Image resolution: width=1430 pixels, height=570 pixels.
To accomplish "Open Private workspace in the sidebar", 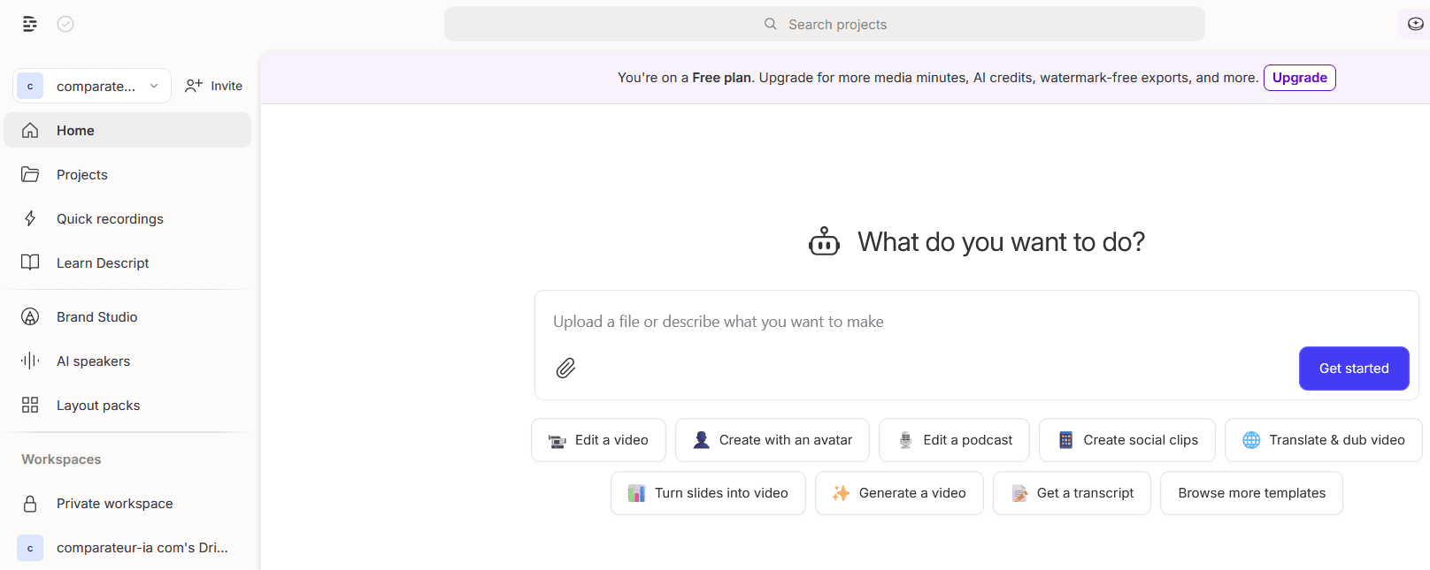I will 114,504.
